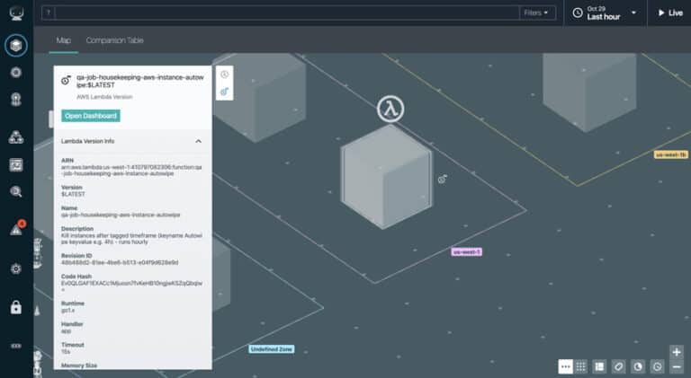Click the lambda symbol above the cube
691x378 pixels.
click(x=390, y=109)
